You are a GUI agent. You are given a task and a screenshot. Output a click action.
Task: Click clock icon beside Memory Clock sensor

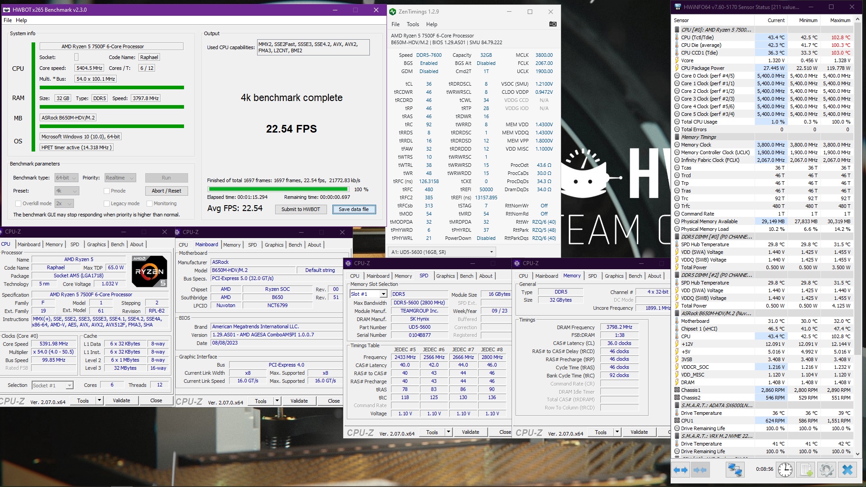(x=677, y=145)
